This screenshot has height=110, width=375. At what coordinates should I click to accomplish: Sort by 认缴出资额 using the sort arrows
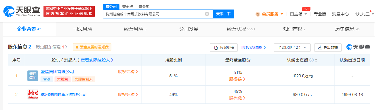point(316,60)
